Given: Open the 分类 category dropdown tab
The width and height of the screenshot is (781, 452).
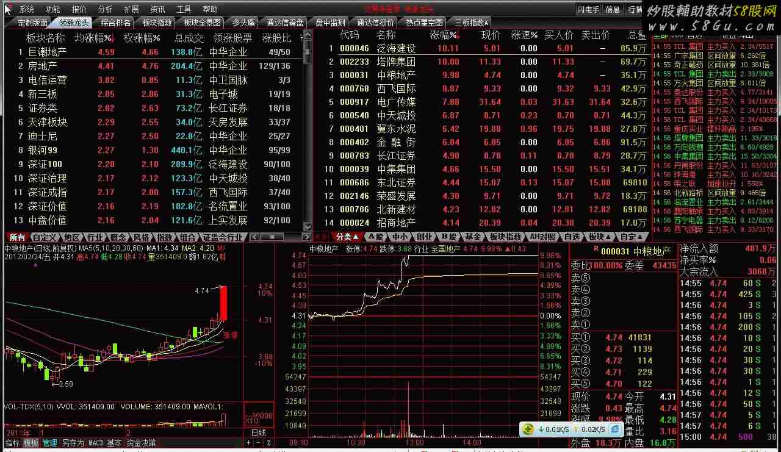Looking at the screenshot, I should (347, 237).
